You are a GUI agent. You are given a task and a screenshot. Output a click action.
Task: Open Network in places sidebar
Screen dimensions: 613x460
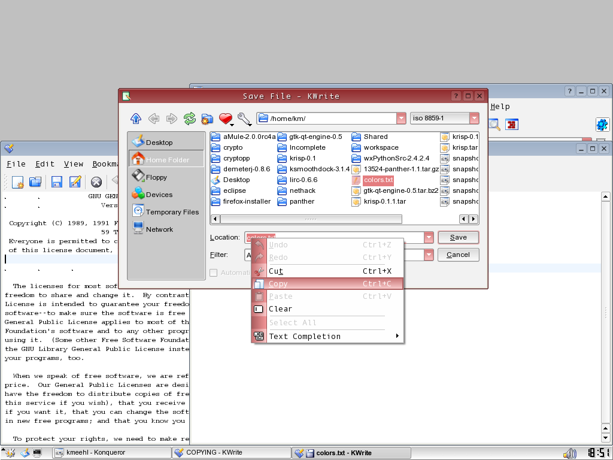point(166,229)
